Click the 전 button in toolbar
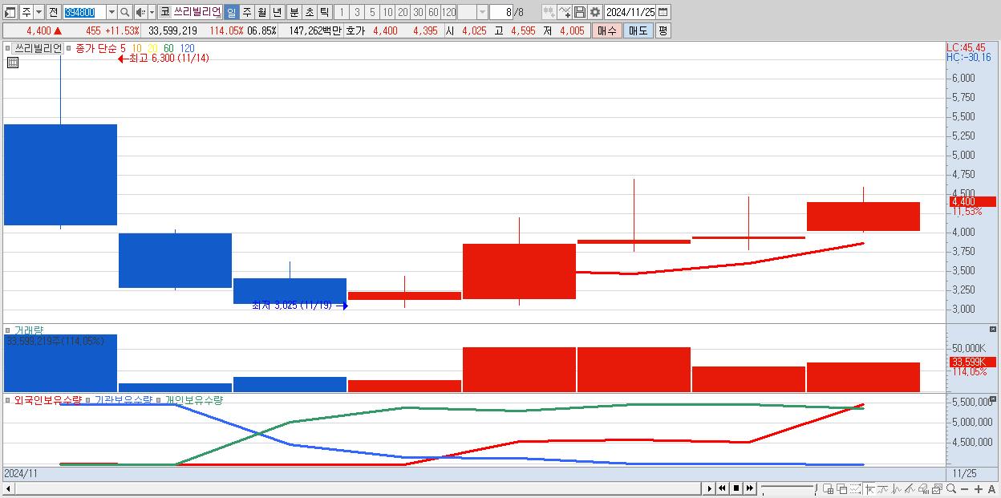The height and width of the screenshot is (498, 1001). [x=53, y=12]
